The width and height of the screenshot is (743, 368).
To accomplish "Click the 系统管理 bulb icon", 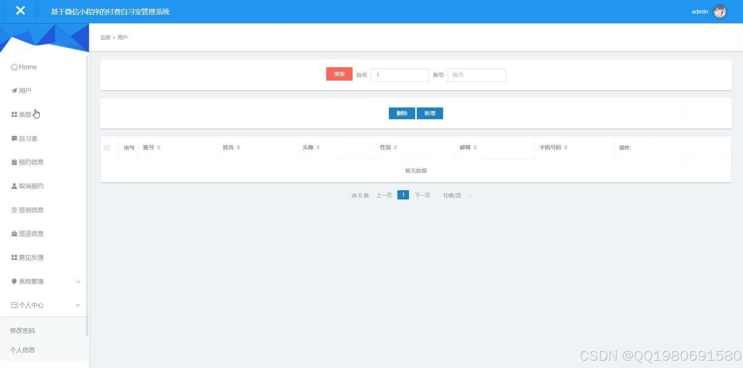I will (x=14, y=281).
